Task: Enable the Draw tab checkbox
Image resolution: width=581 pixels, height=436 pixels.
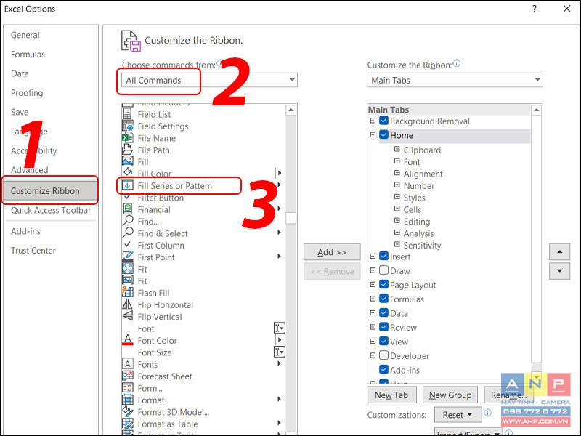Action: (x=384, y=270)
